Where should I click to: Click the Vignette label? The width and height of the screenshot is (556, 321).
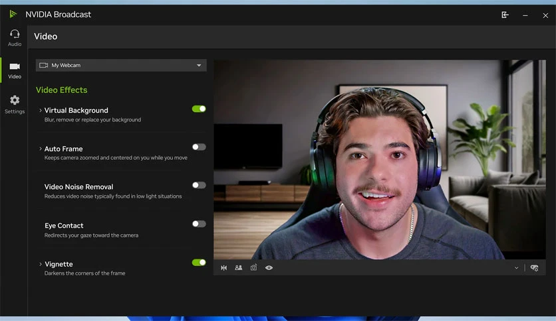[59, 264]
